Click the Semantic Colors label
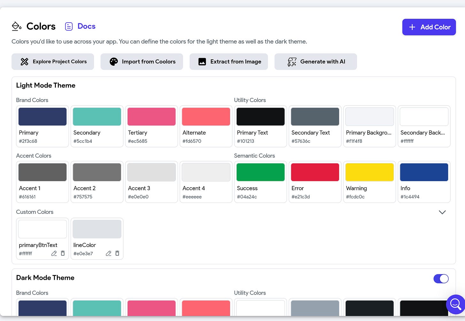The image size is (465, 321). pyautogui.click(x=255, y=156)
